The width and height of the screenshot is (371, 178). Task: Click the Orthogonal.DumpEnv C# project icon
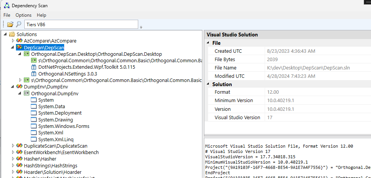27,94
